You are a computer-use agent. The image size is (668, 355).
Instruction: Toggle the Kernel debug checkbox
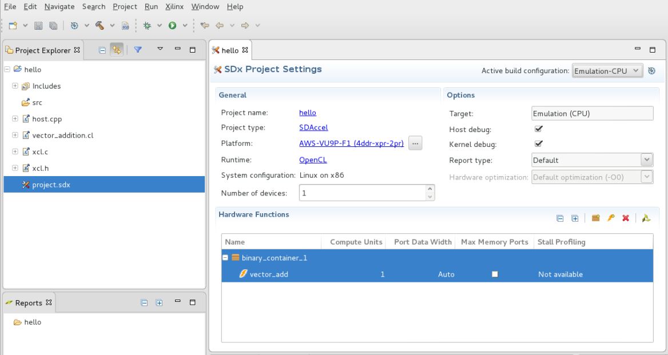539,143
